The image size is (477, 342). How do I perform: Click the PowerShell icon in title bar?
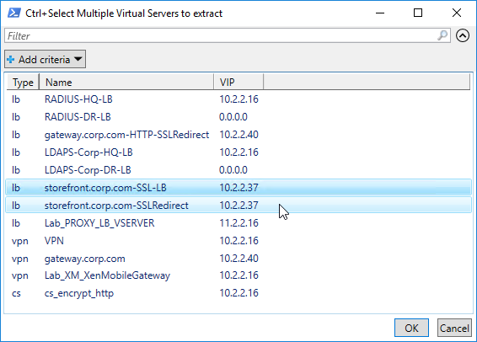coord(14,13)
